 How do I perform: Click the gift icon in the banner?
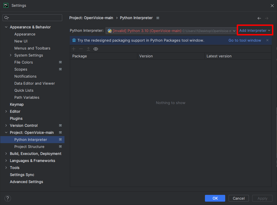pos(74,40)
